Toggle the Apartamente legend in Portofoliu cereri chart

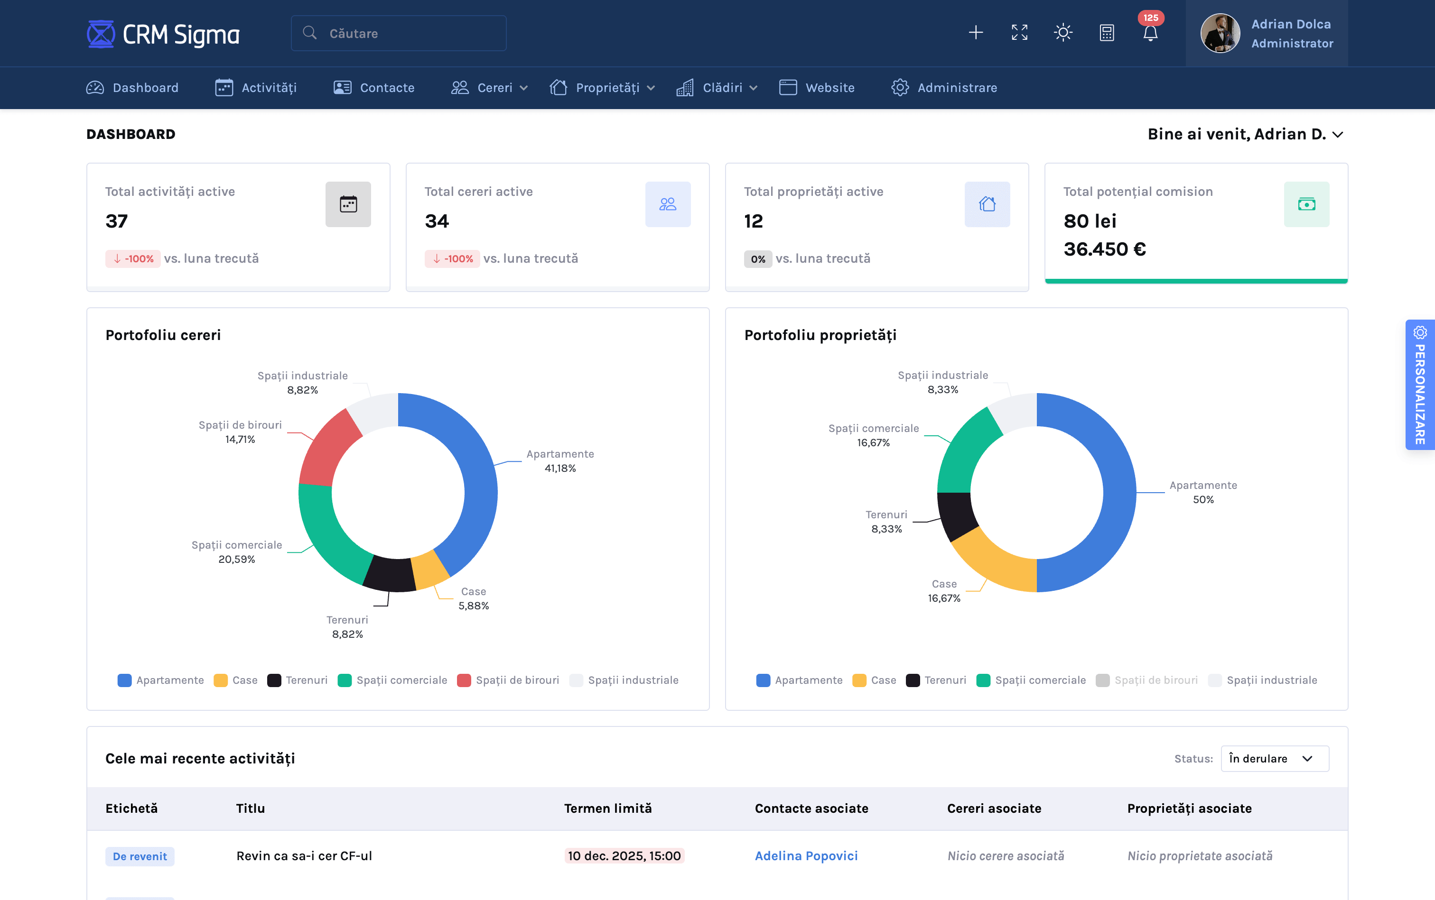(161, 680)
